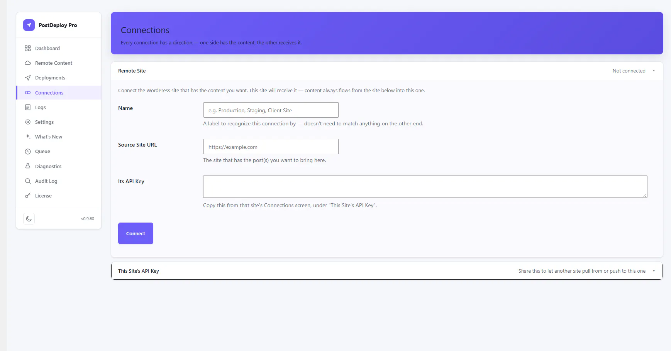Click the PostDeploy Pro title text
671x351 pixels.
coord(58,25)
